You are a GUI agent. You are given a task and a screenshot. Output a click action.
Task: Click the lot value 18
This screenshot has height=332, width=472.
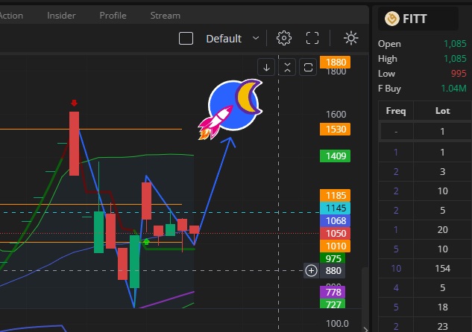click(442, 307)
